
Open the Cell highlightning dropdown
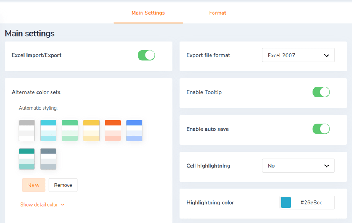(x=298, y=166)
